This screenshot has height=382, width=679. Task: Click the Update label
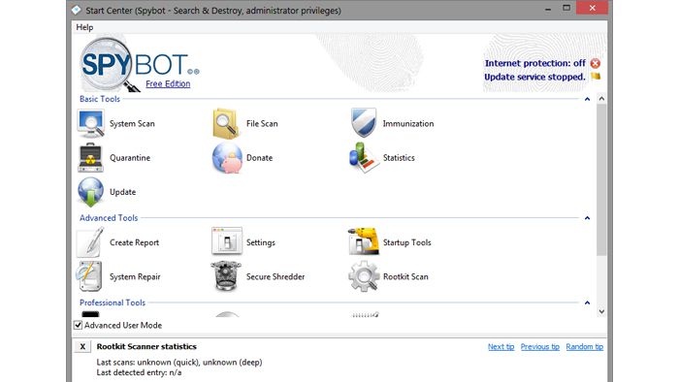[x=122, y=192]
